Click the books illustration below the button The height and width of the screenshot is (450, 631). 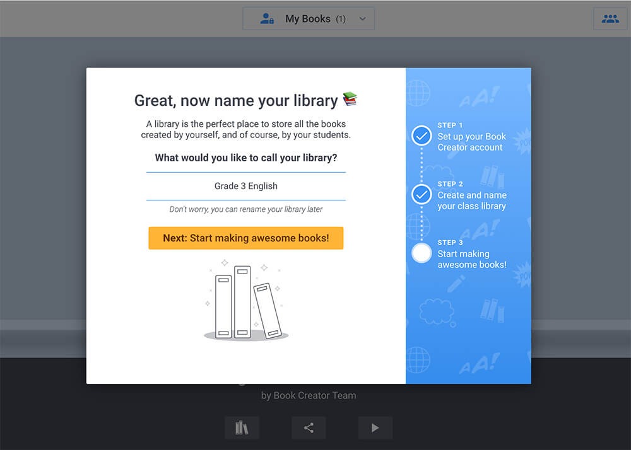246,300
